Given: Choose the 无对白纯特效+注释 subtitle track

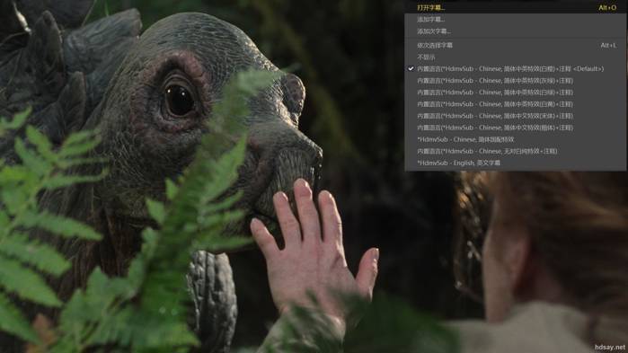Looking at the screenshot, I should click(x=516, y=151).
